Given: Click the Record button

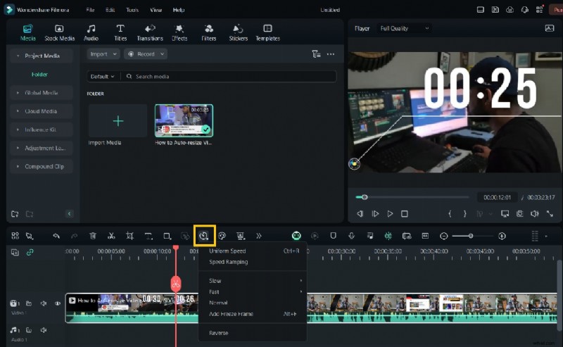Looking at the screenshot, I should pos(145,54).
